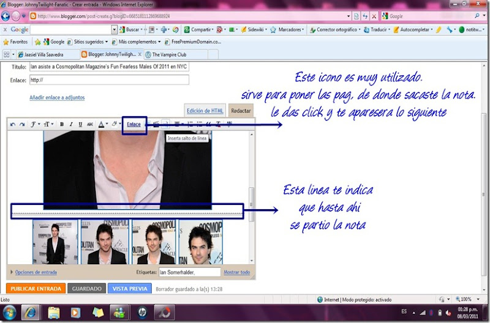This screenshot has height=323, width=490.
Task: Open Más complementos favorites item
Action: 136,42
